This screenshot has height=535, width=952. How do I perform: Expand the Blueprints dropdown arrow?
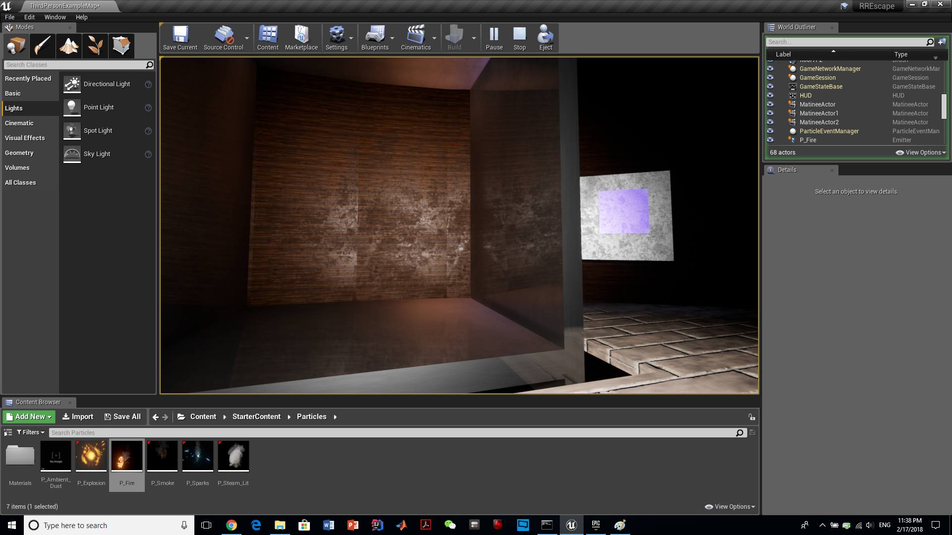(x=392, y=38)
